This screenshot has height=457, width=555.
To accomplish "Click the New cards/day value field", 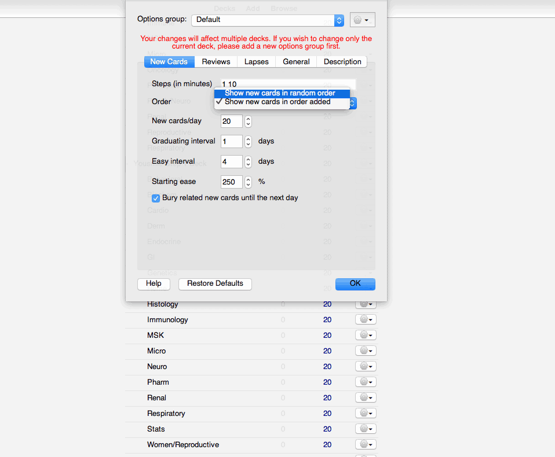I will pos(232,121).
